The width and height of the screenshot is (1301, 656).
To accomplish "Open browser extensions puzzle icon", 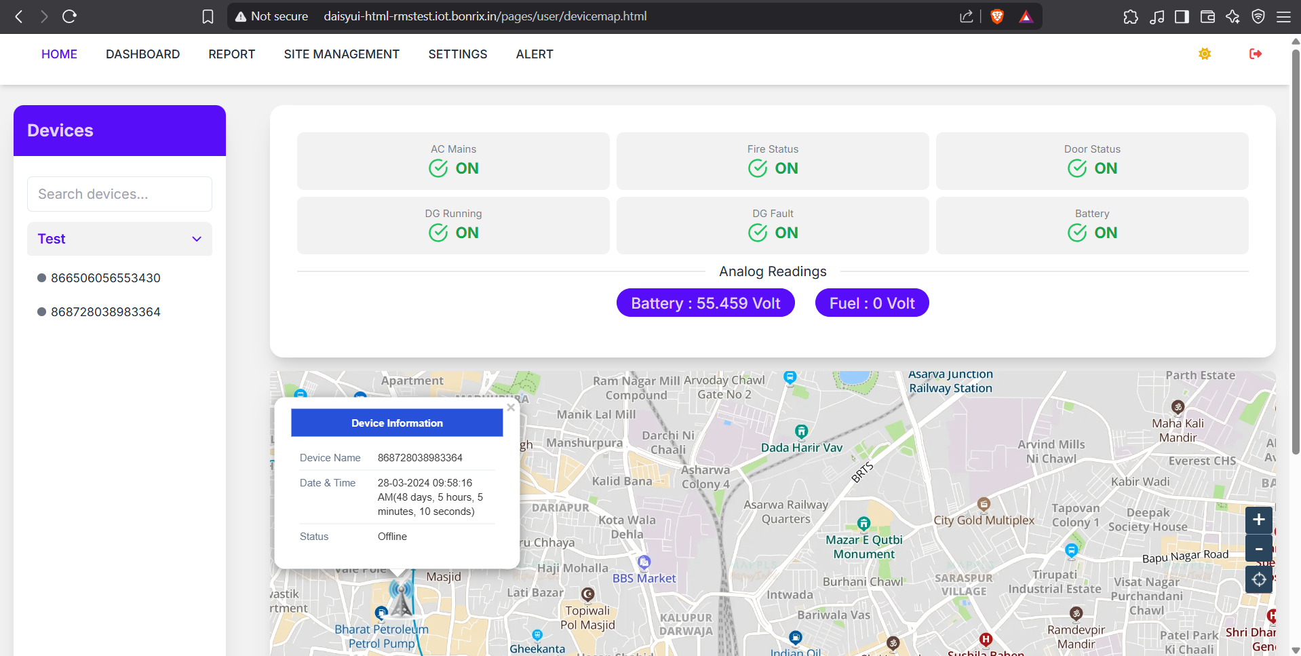I will 1131,16.
